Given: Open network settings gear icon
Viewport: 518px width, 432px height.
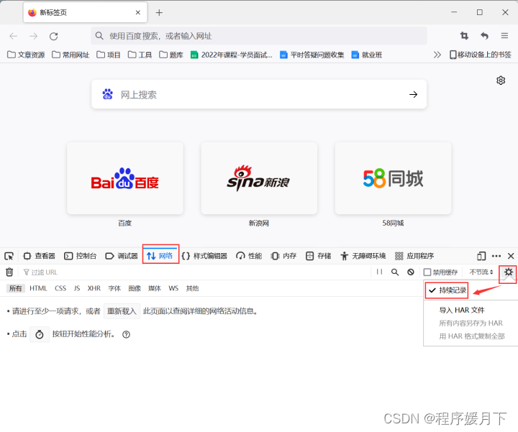Looking at the screenshot, I should (x=508, y=272).
